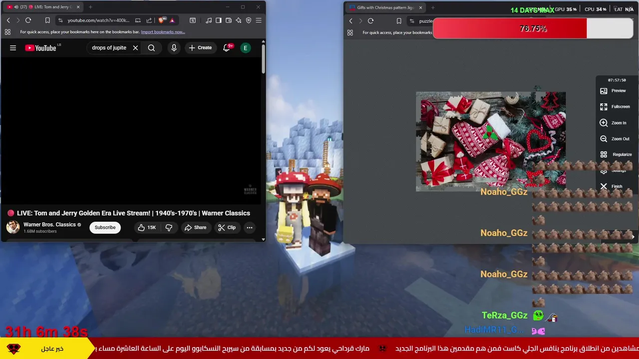Start voice search with microphone icon
639x359 pixels.
pos(174,48)
